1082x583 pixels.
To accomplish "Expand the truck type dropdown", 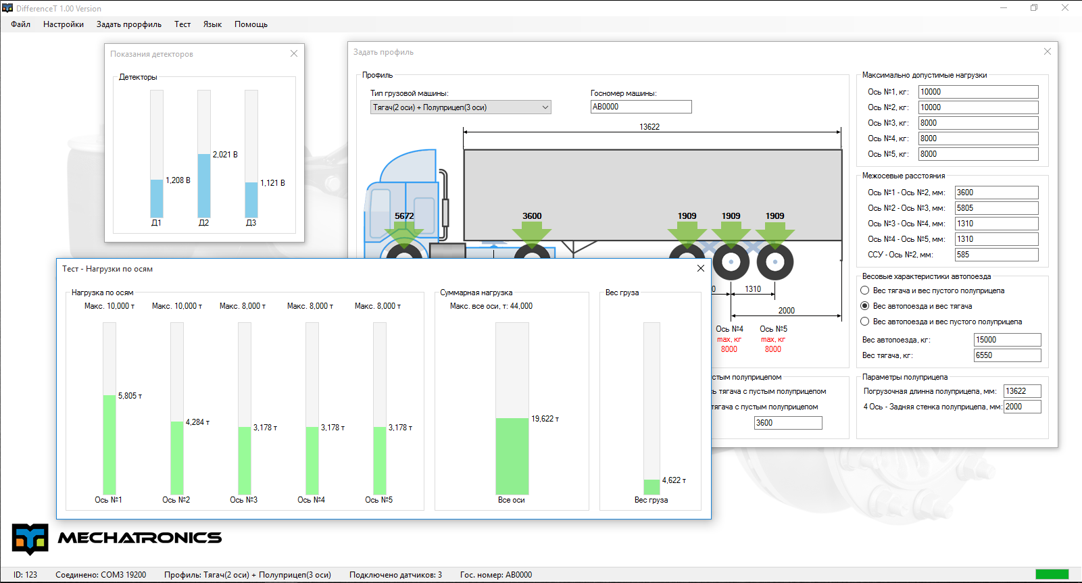I will click(x=545, y=107).
